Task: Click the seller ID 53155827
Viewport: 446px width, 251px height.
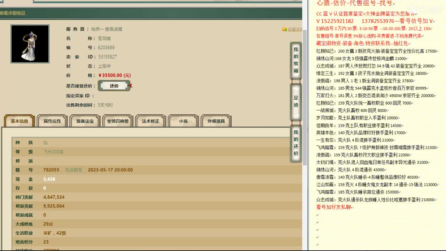Action: 107,57
